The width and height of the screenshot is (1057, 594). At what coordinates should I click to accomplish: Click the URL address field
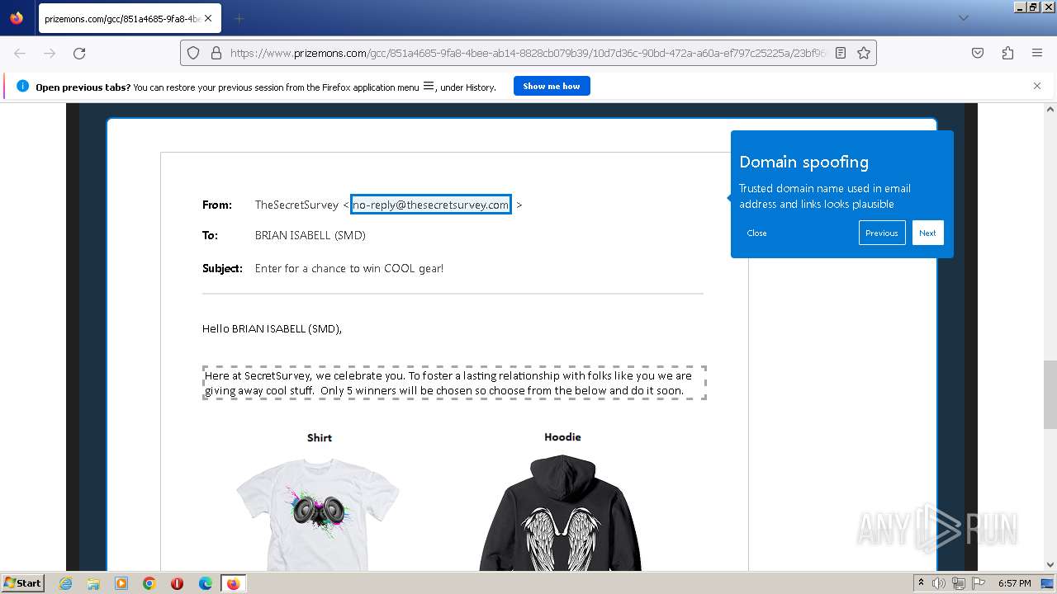(x=528, y=53)
